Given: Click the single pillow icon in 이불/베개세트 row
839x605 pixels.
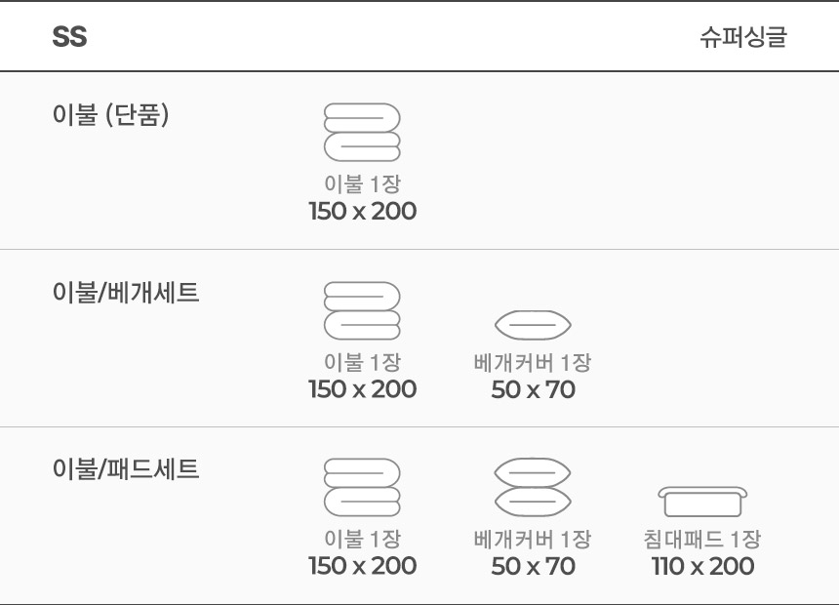Looking at the screenshot, I should tap(533, 324).
